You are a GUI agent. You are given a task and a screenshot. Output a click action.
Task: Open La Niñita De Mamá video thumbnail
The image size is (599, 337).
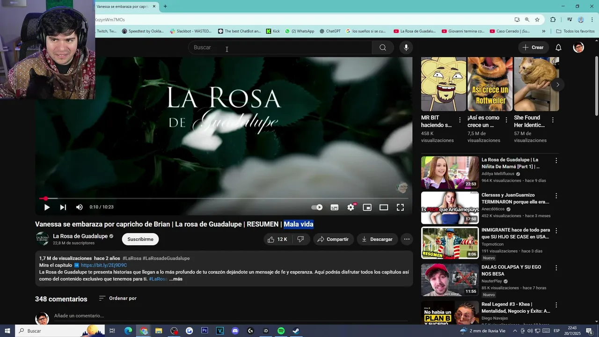tap(450, 172)
